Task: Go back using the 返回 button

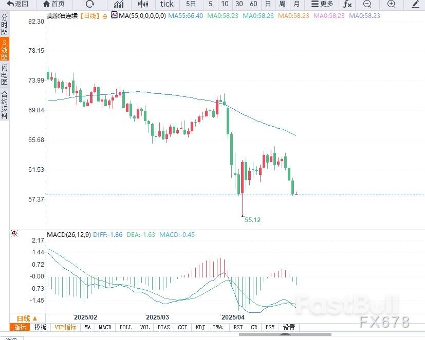Action: point(18,4)
